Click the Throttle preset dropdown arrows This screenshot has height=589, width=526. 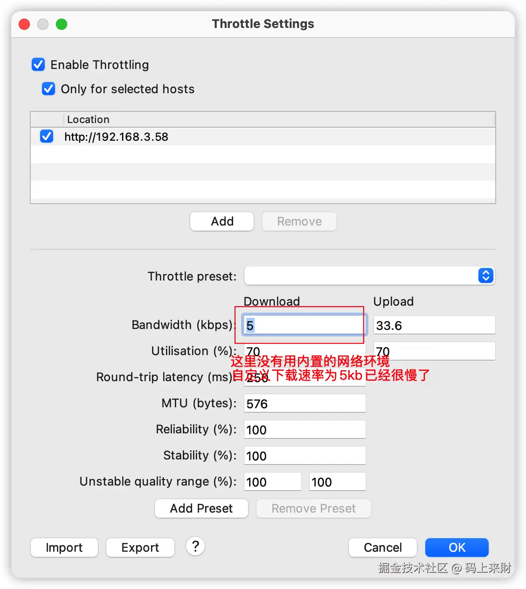(485, 276)
